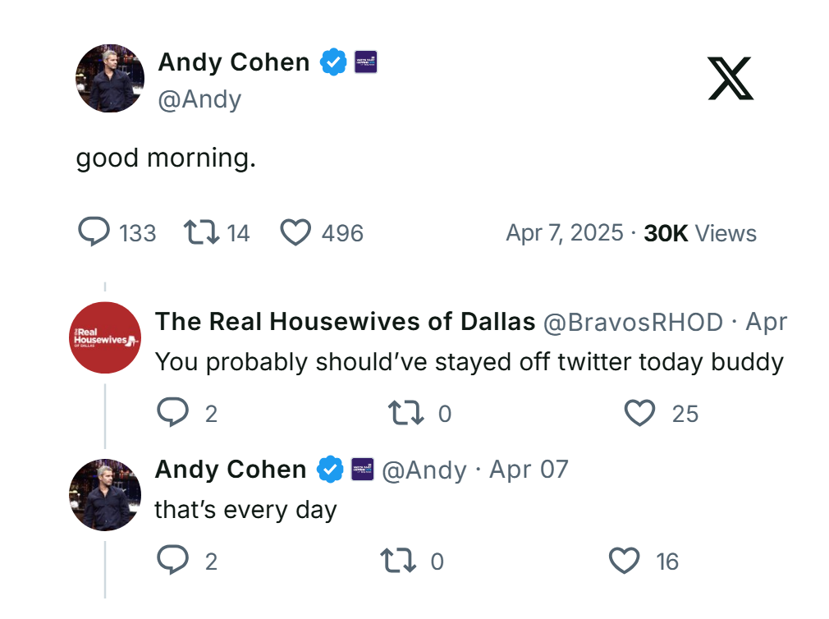Open Andy Cohen's profile picture on main tweet
The height and width of the screenshot is (619, 829).
110,79
